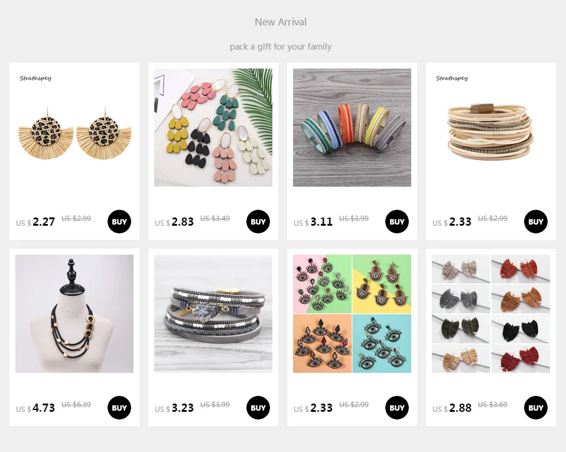Open the colorful wooden drop earrings photo
This screenshot has height=452, width=566.
213,128
